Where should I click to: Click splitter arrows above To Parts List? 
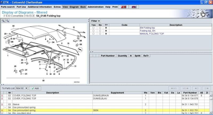[3, 85]
